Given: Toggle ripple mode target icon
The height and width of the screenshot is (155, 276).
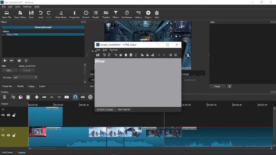Looking at the screenshot, I should [x=90, y=97].
